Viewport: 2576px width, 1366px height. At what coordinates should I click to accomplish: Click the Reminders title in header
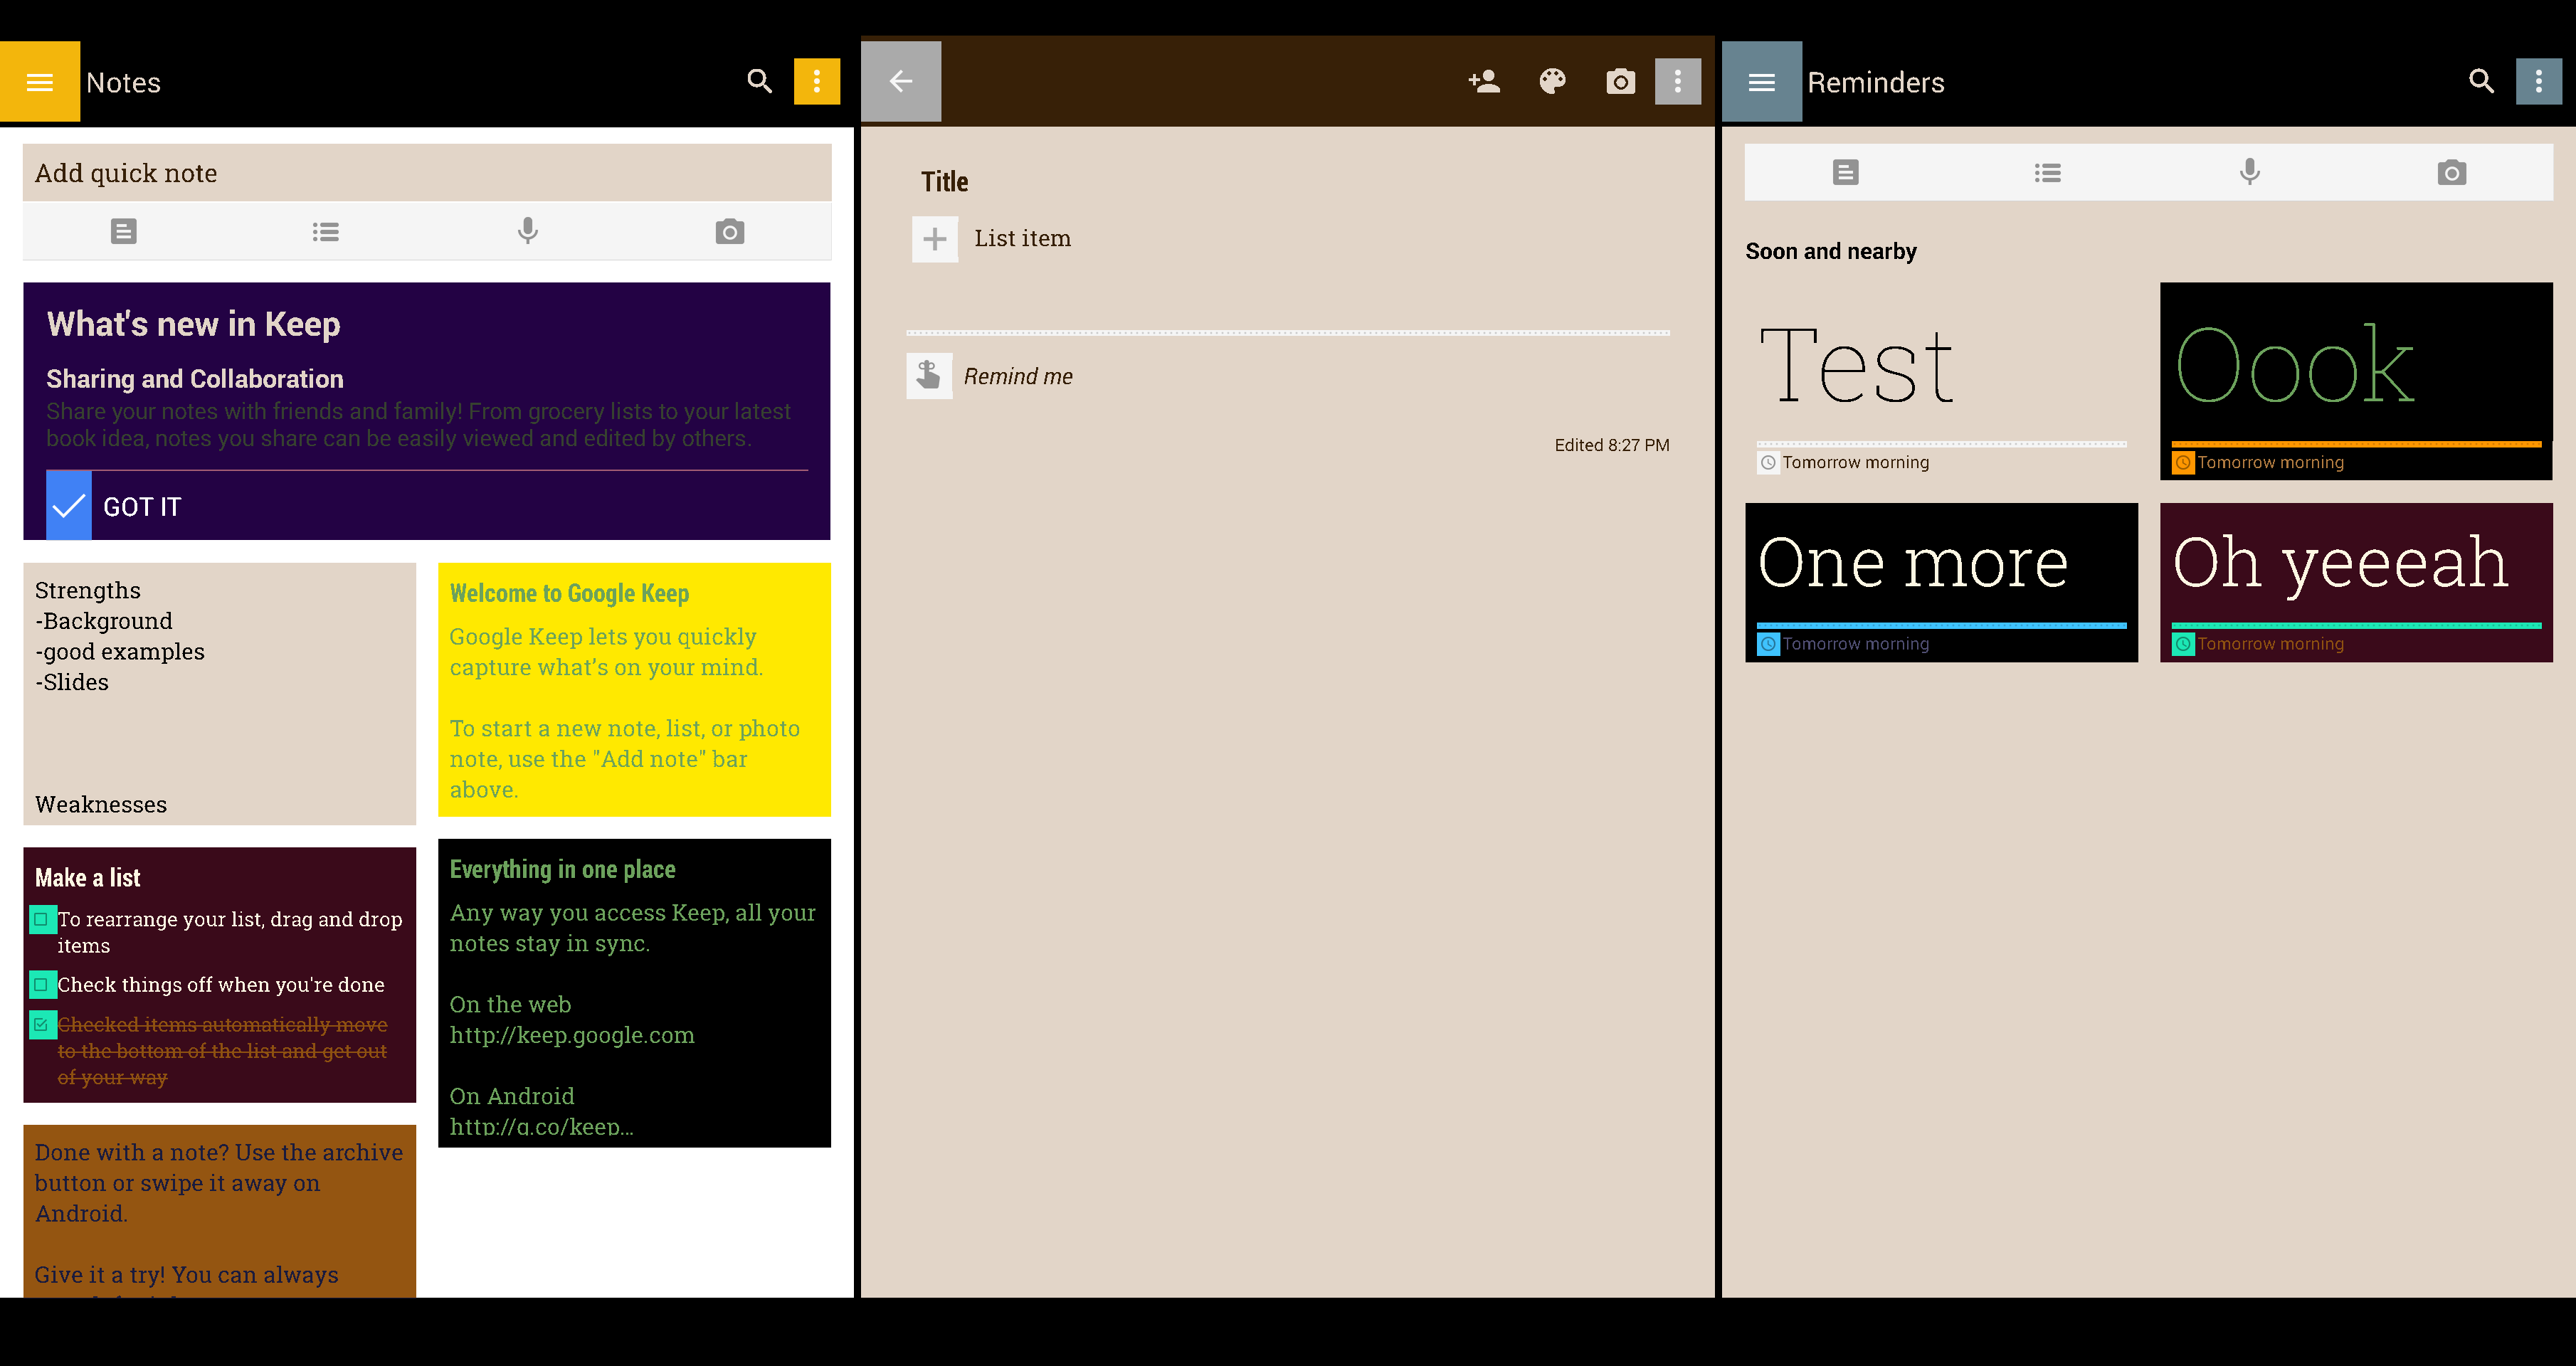point(1876,82)
